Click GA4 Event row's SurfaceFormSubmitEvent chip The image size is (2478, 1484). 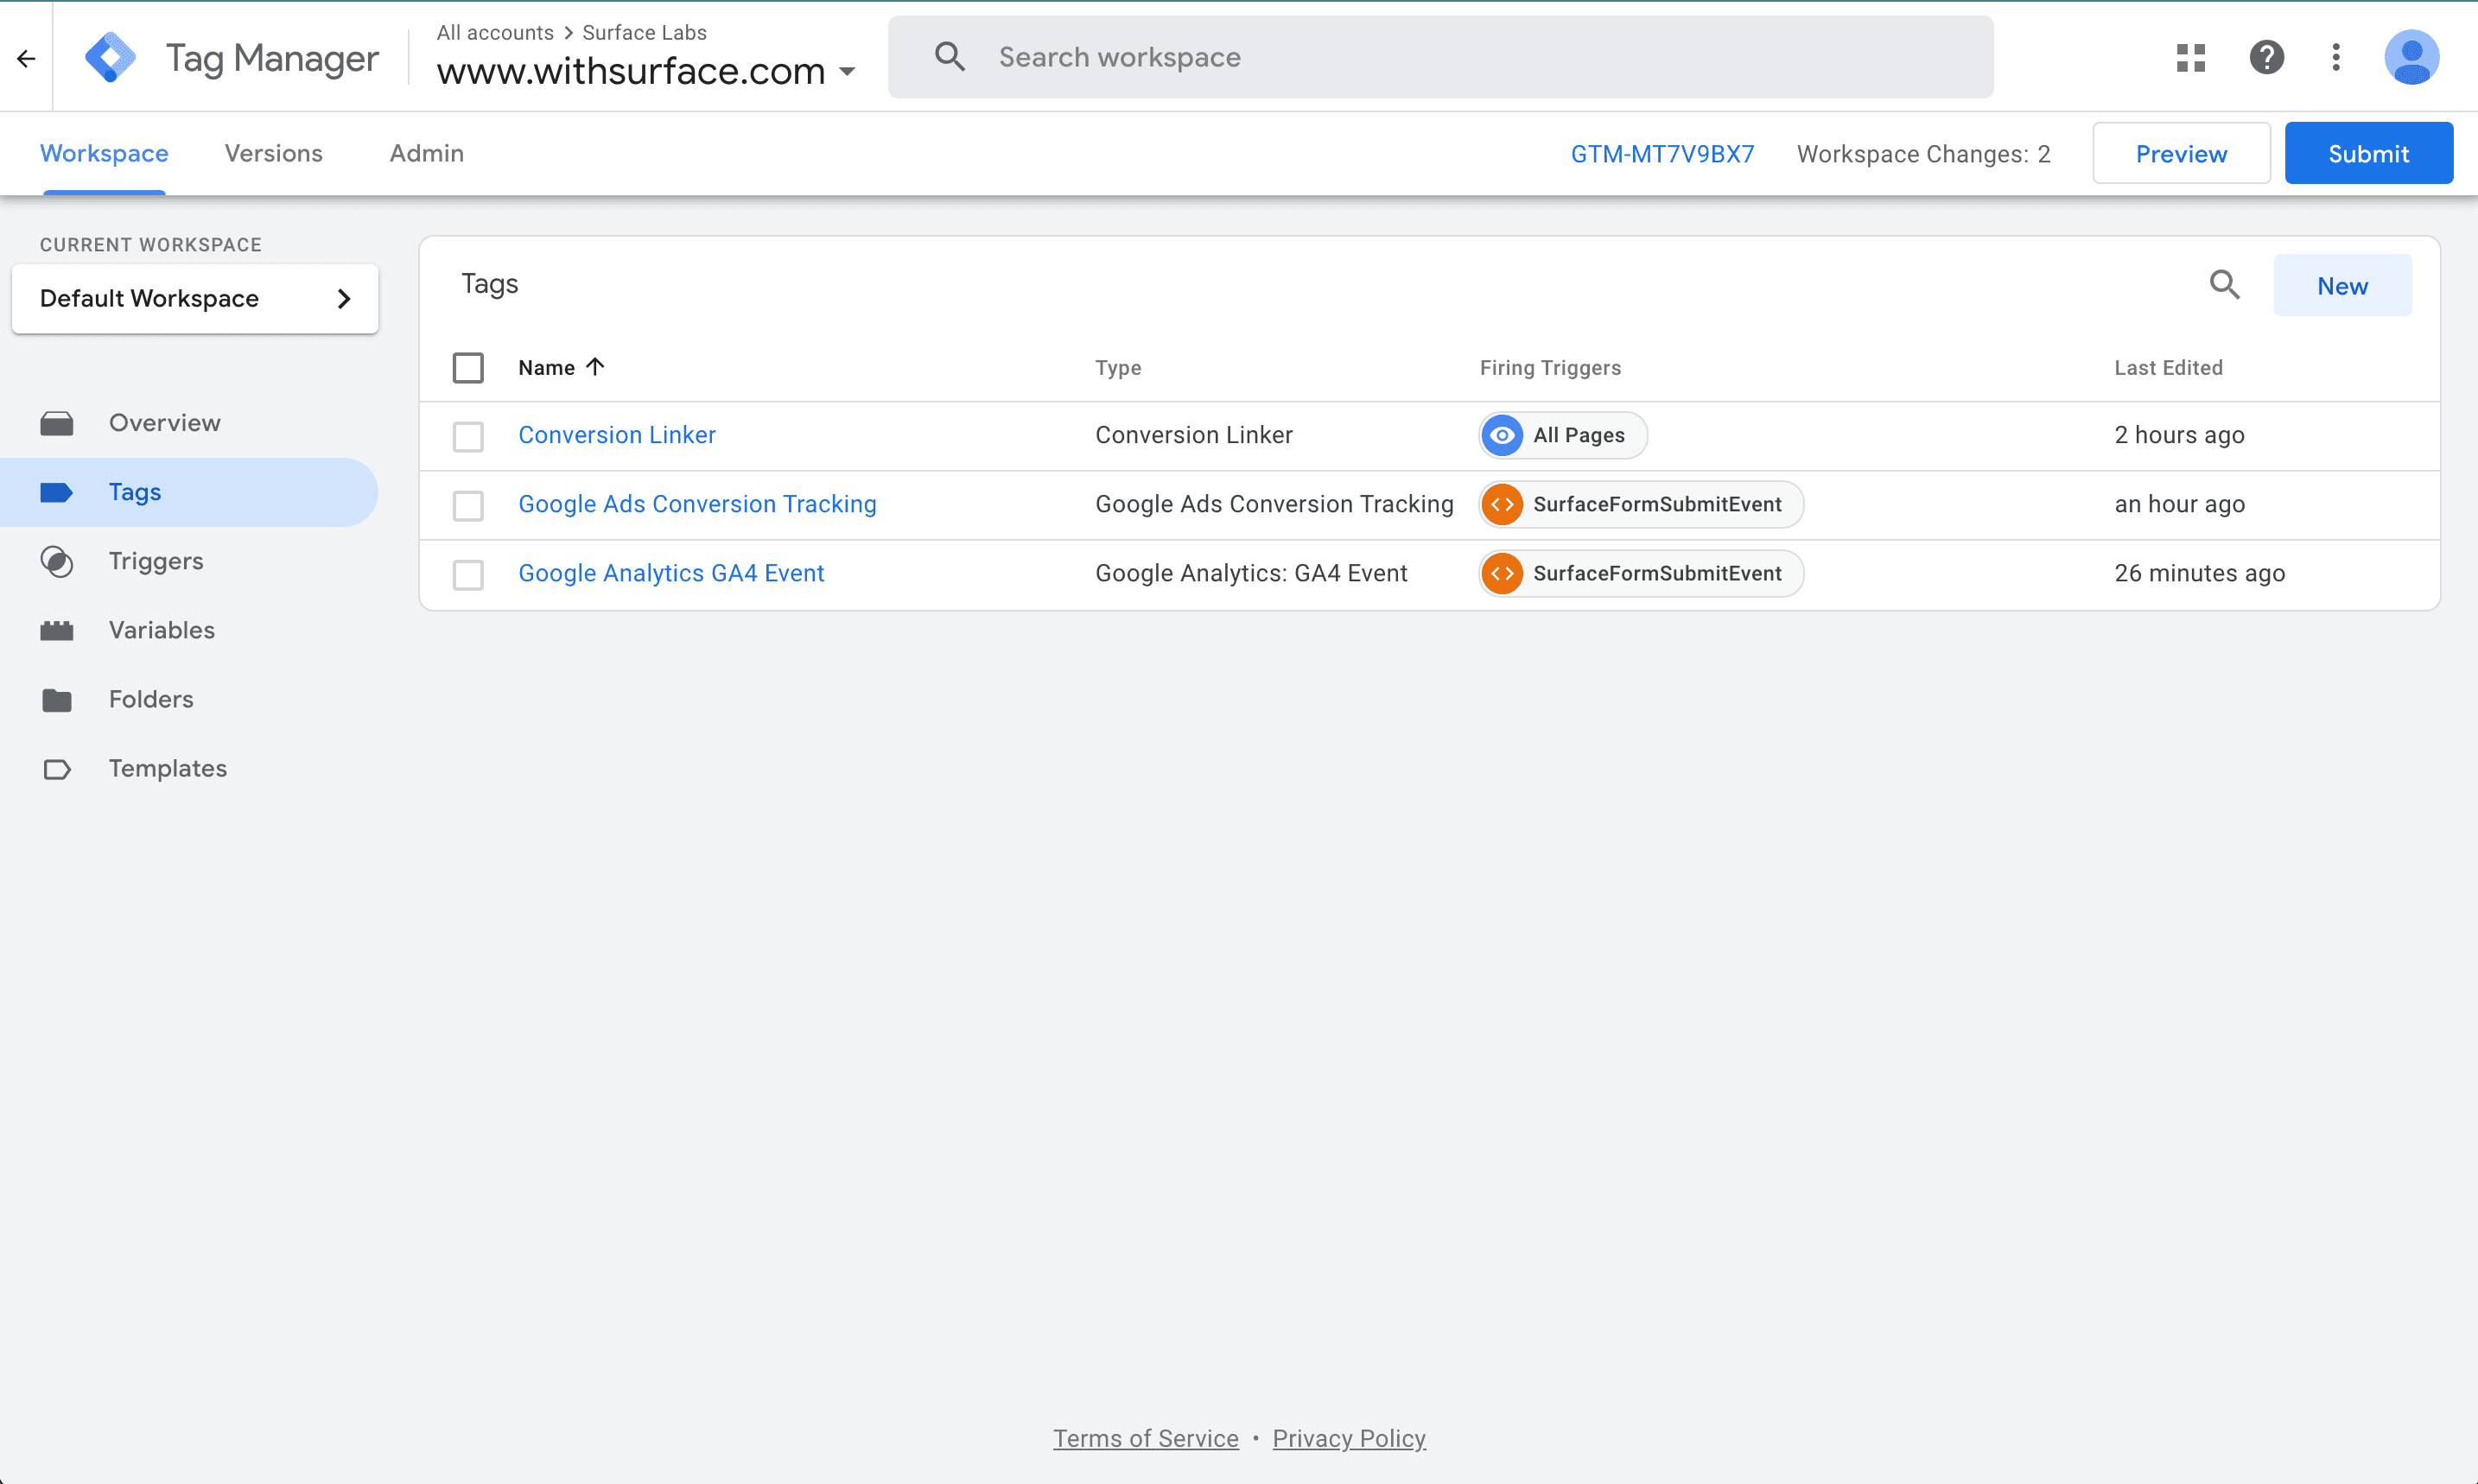click(1641, 573)
